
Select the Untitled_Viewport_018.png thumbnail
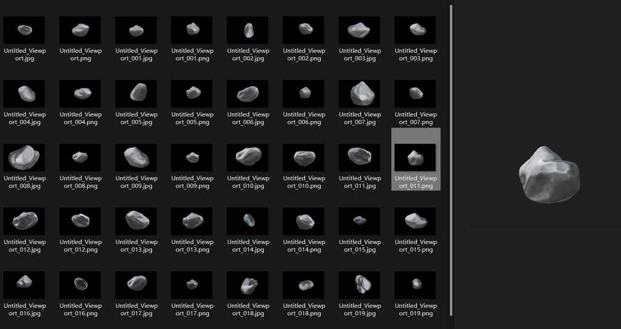click(x=303, y=285)
